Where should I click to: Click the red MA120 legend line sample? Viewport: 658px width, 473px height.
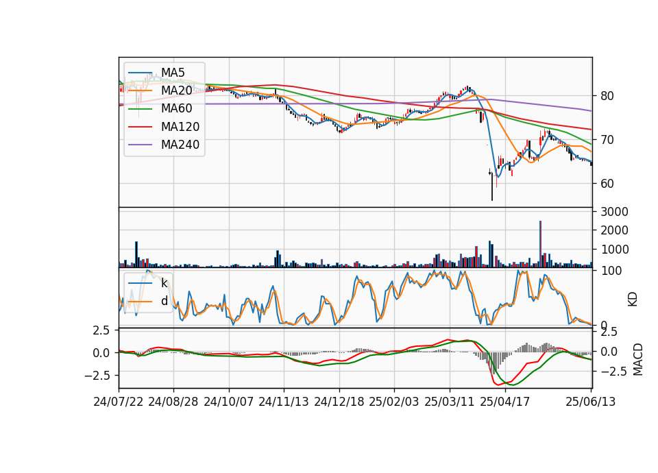141,127
